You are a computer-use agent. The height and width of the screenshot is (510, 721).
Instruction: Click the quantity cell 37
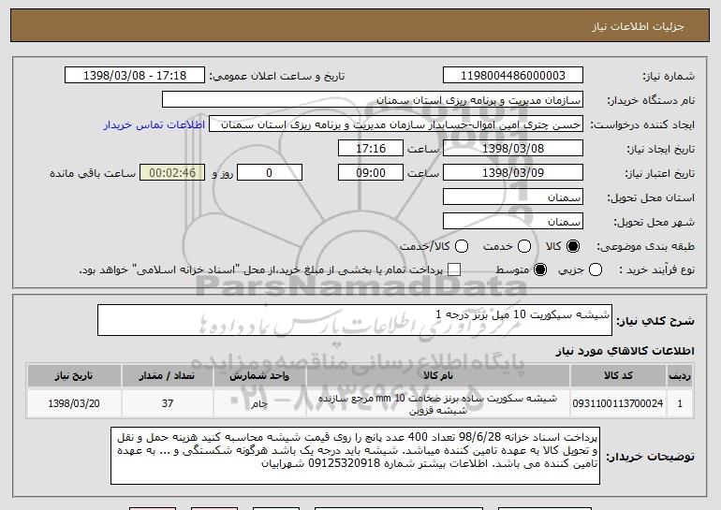[x=167, y=403]
